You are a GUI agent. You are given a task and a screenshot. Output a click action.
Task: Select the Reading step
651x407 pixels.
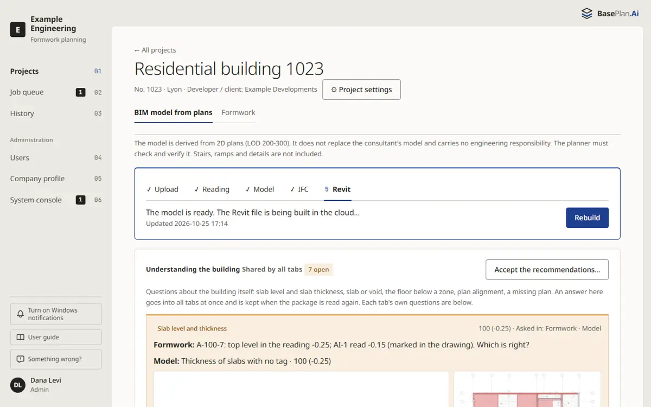(x=212, y=189)
